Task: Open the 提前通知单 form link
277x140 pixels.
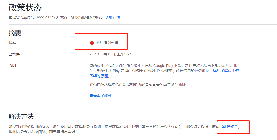Action: pyautogui.click(x=228, y=127)
